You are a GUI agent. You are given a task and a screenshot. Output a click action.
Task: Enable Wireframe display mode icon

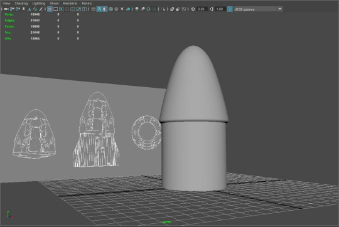point(93,9)
